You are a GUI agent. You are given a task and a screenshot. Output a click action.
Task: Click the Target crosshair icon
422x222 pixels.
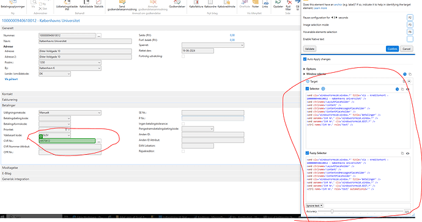point(308,81)
